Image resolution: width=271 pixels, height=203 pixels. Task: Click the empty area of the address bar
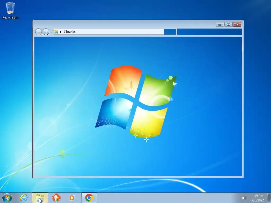[120, 32]
